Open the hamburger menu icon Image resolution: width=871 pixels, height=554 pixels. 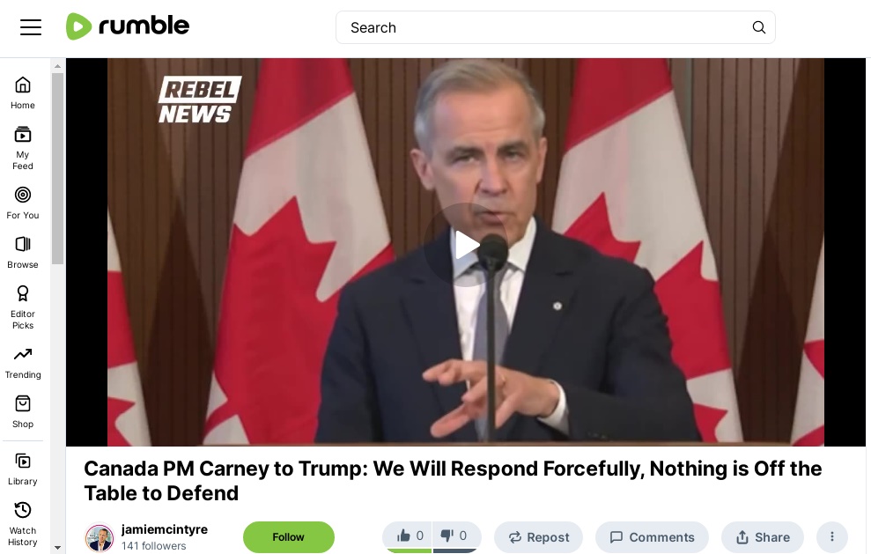(31, 27)
